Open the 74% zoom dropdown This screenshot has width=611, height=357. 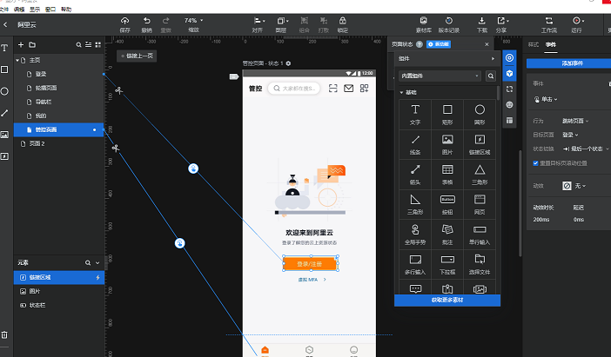(194, 21)
